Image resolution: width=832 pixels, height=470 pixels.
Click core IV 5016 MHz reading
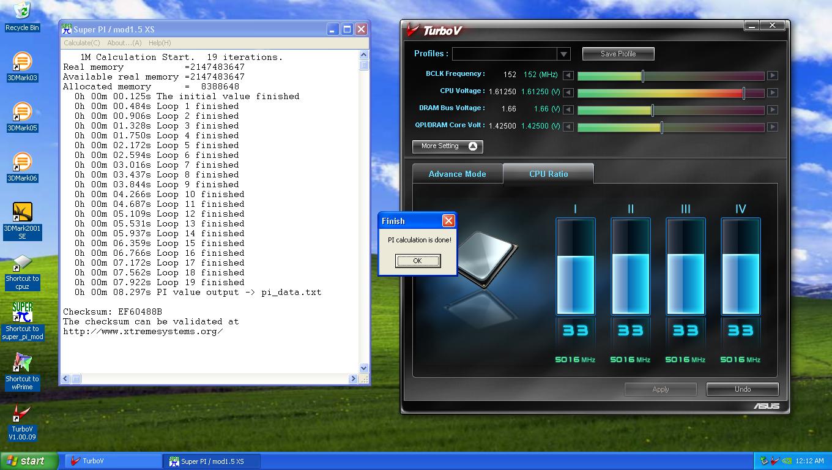(740, 360)
